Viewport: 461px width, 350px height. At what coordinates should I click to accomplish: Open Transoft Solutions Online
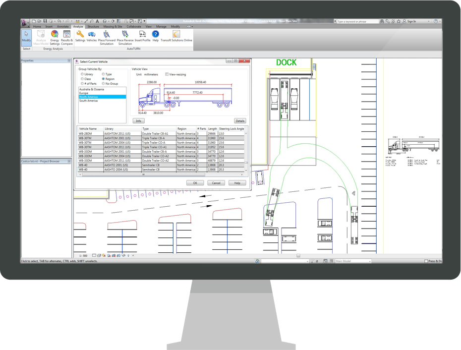tap(176, 36)
